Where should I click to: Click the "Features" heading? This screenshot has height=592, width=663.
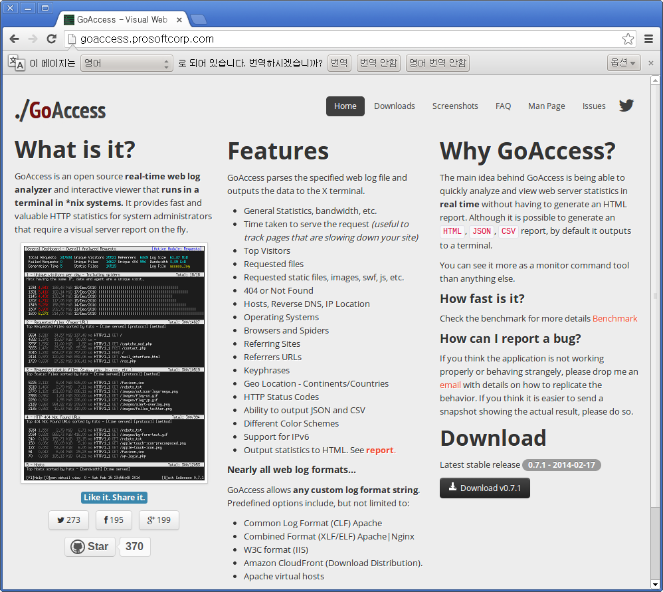(x=278, y=151)
